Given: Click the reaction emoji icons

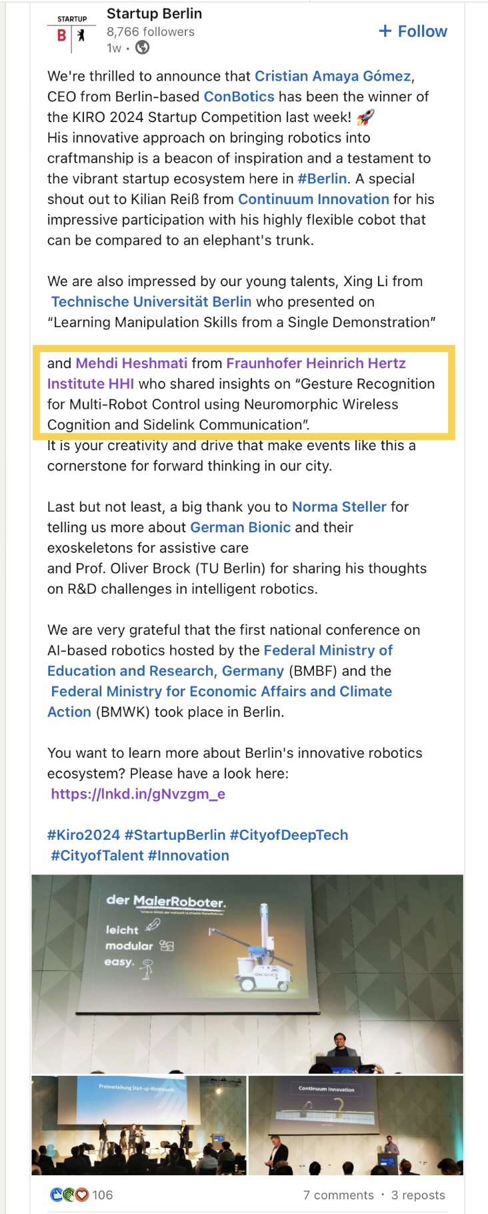Looking at the screenshot, I should tap(69, 1194).
